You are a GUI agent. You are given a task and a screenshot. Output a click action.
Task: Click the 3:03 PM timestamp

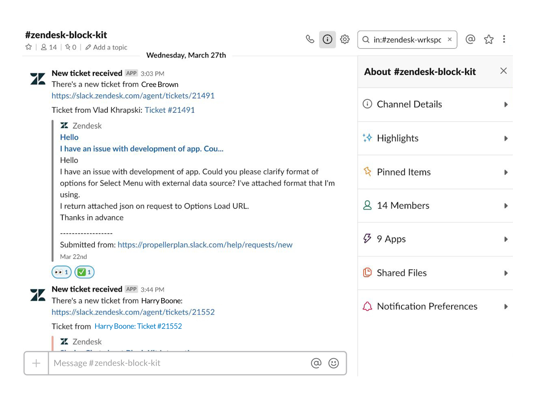pos(152,74)
